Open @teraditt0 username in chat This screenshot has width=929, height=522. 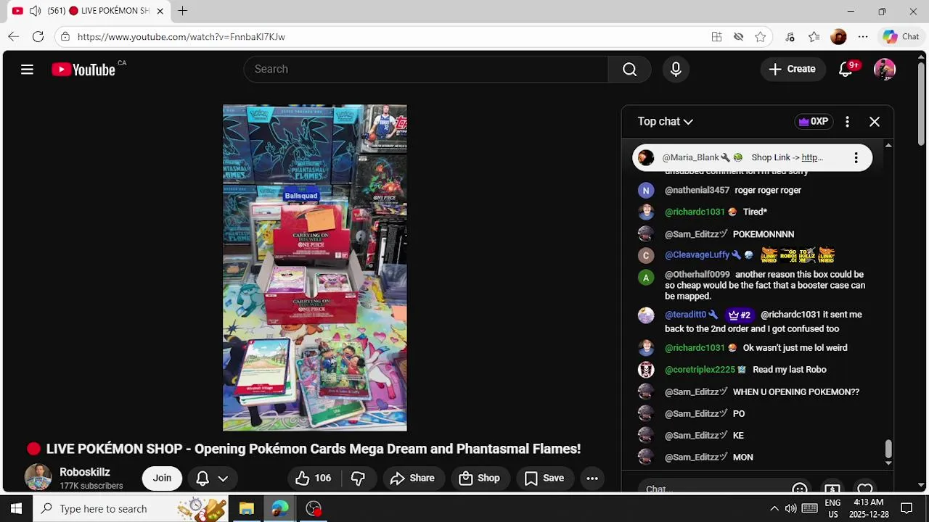[686, 315]
